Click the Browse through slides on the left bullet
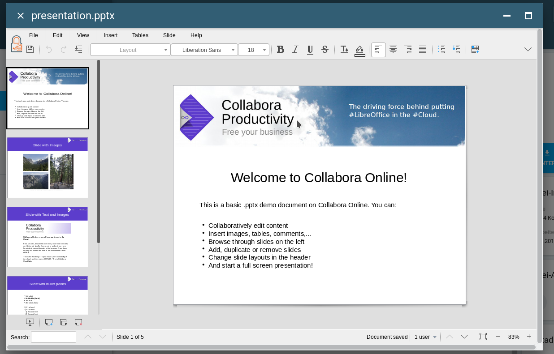This screenshot has width=554, height=354. tap(256, 242)
